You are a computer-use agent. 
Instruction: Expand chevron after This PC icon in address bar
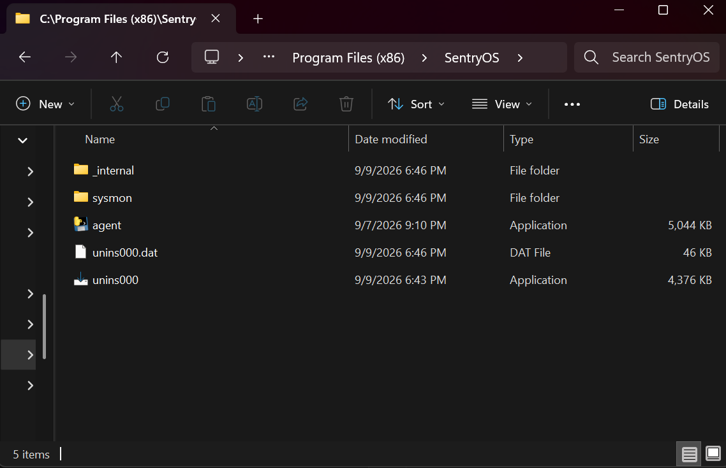coord(241,58)
